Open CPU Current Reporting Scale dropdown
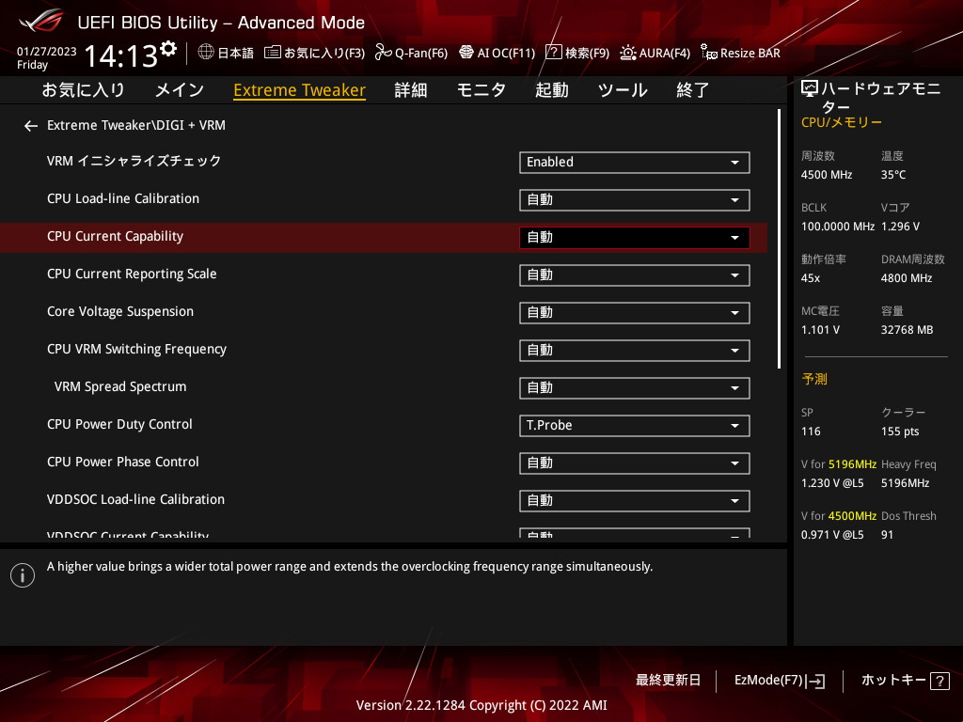The image size is (963, 722). tap(635, 275)
